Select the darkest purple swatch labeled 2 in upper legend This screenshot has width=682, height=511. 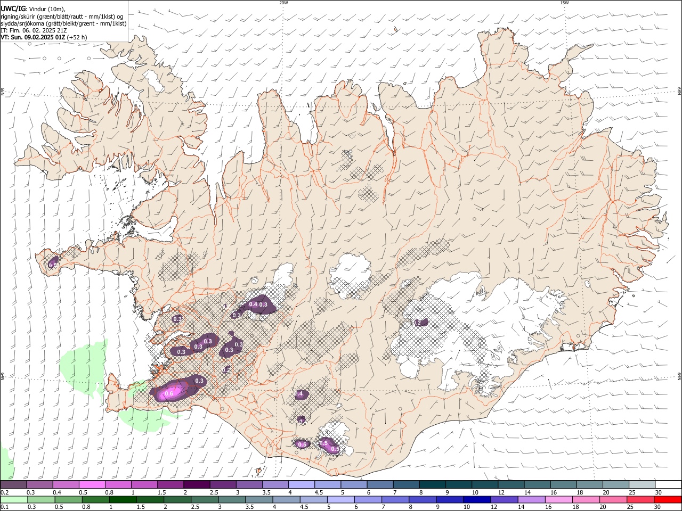point(197,485)
